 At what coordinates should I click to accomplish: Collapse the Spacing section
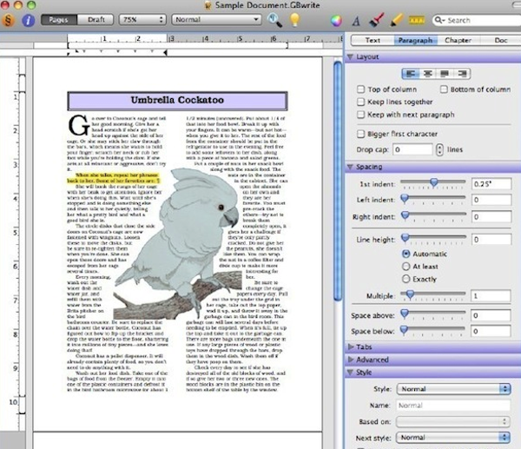(x=350, y=167)
